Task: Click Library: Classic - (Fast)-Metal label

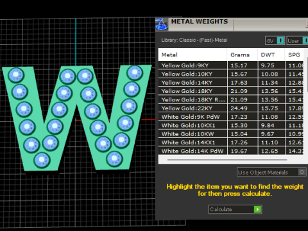Action: (194, 40)
